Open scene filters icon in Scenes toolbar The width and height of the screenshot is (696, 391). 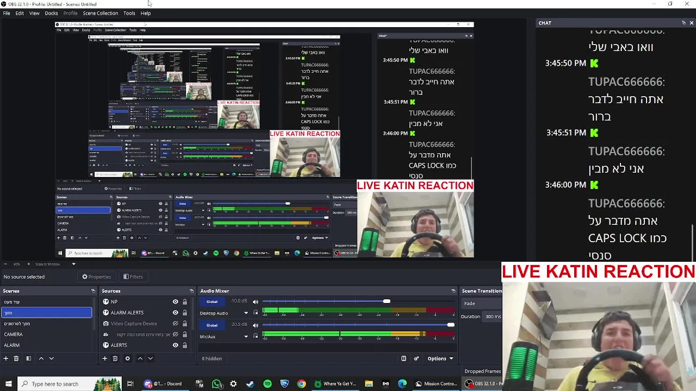[28, 358]
